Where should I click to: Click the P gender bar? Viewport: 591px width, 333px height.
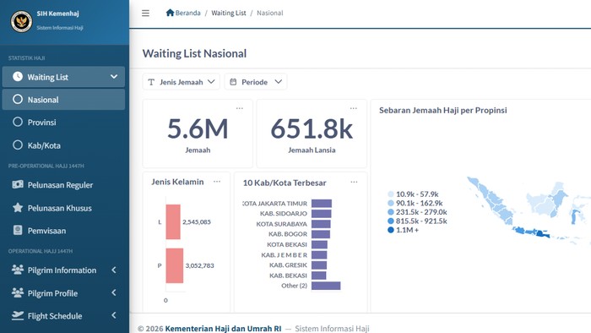pos(175,265)
